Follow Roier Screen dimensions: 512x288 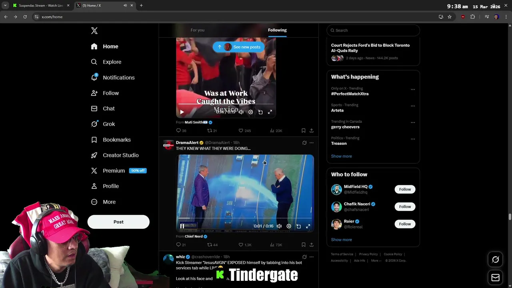tap(405, 224)
